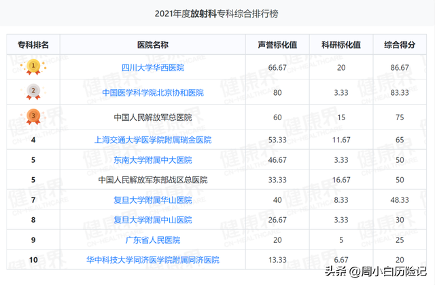Screen dimensions: 435x285
Task: Open 复旦大学附属中山医院 link
Action: 153,220
